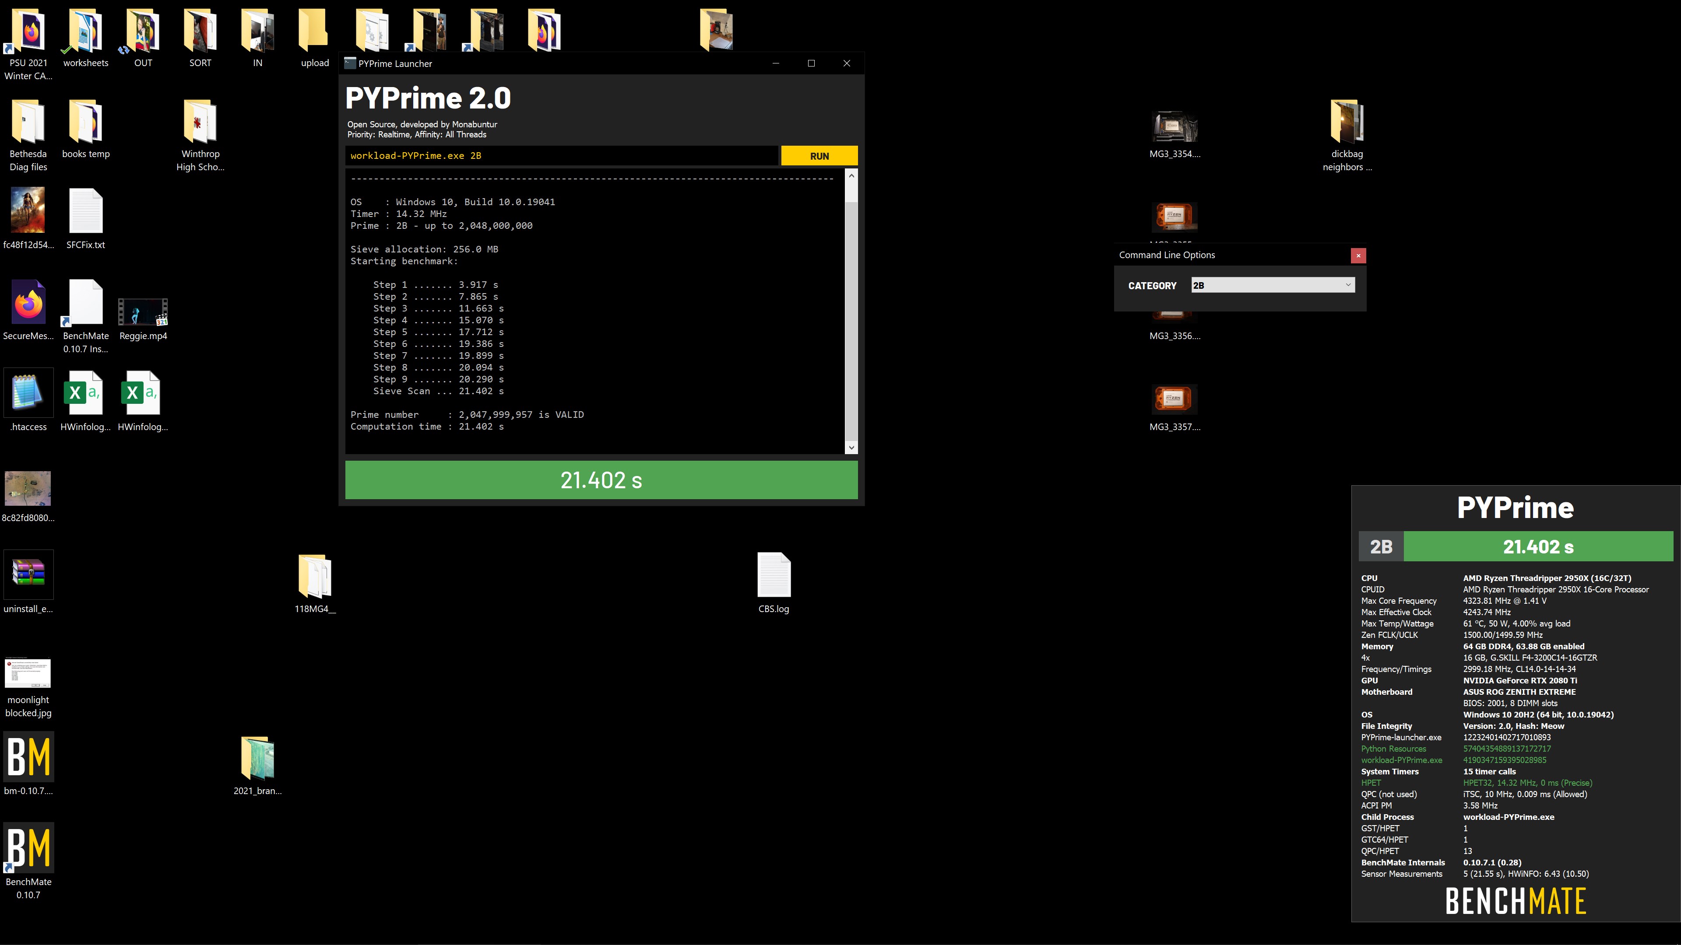Minimize the PYPrime Launcher window

[776, 63]
